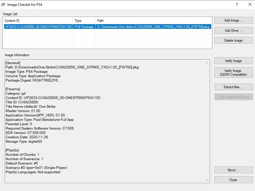
Task: Click the Default Scenario: #0 line
Action: click(x=22, y=163)
